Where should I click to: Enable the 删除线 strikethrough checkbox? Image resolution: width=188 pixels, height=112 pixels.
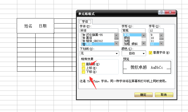click(83, 64)
